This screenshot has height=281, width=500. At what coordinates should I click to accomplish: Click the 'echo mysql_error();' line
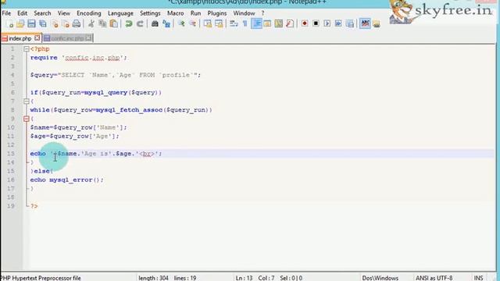tap(66, 180)
